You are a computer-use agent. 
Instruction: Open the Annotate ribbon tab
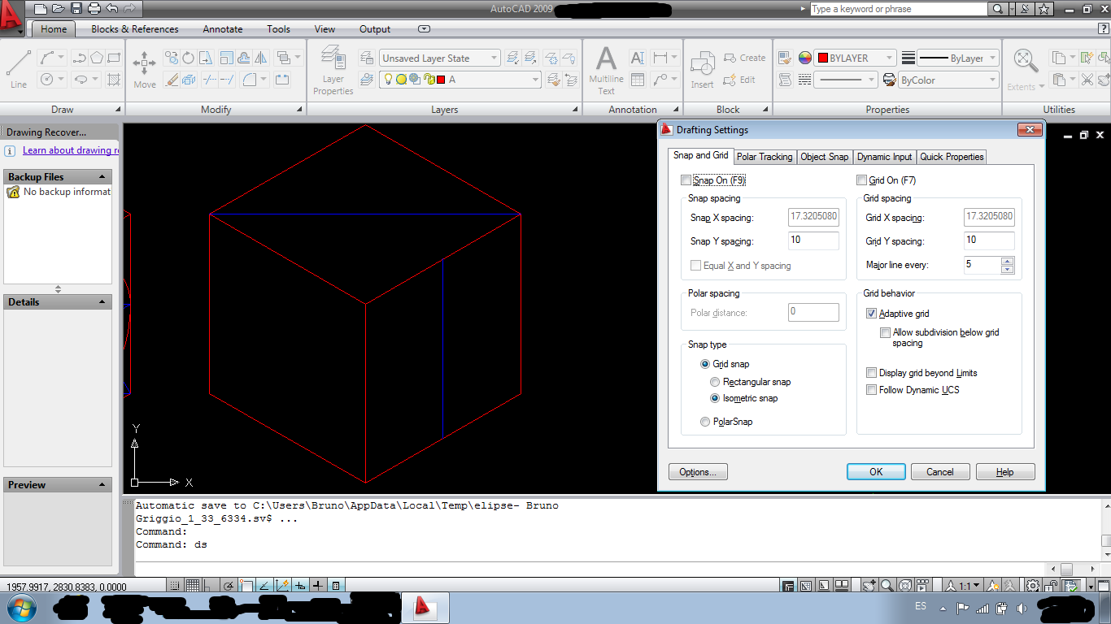(x=223, y=29)
